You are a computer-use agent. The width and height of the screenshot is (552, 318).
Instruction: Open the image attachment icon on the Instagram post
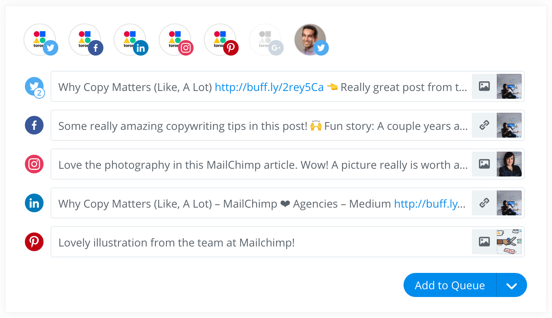tap(484, 164)
